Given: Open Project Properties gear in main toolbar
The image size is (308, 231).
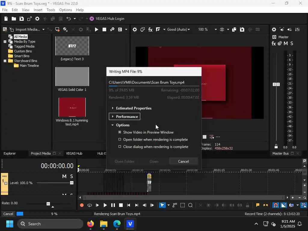Looking at the screenshot, I should (37, 19).
